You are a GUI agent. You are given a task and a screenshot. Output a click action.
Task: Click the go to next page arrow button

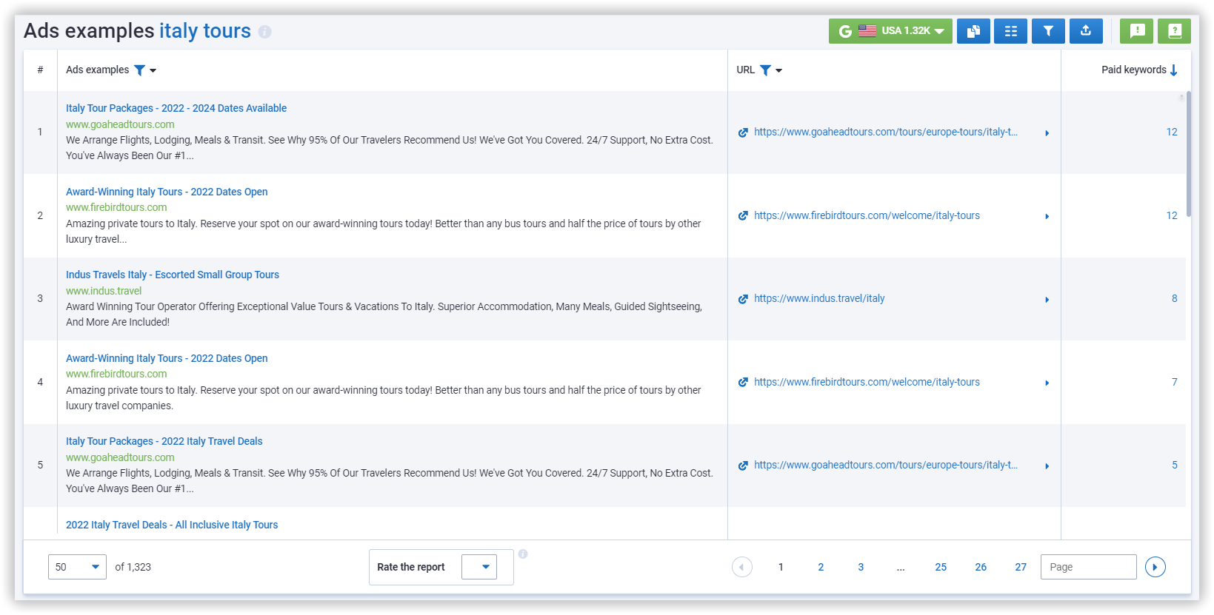coord(1155,567)
